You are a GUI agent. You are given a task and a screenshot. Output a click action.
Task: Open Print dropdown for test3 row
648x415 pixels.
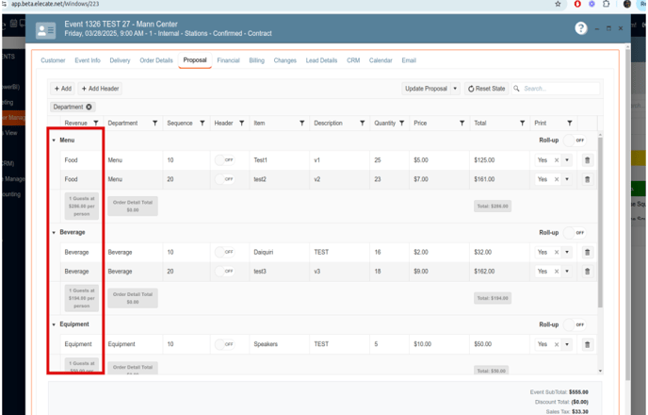[x=567, y=272]
